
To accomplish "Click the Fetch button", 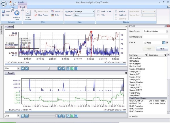I will tap(162, 49).
